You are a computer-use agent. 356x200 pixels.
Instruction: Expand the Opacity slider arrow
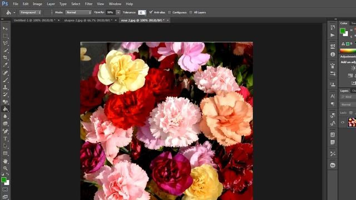click(x=118, y=12)
